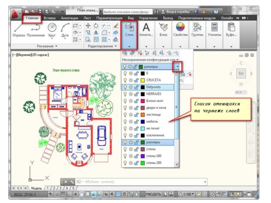Click the РМОДЕЛЬ status bar button

(x=153, y=195)
